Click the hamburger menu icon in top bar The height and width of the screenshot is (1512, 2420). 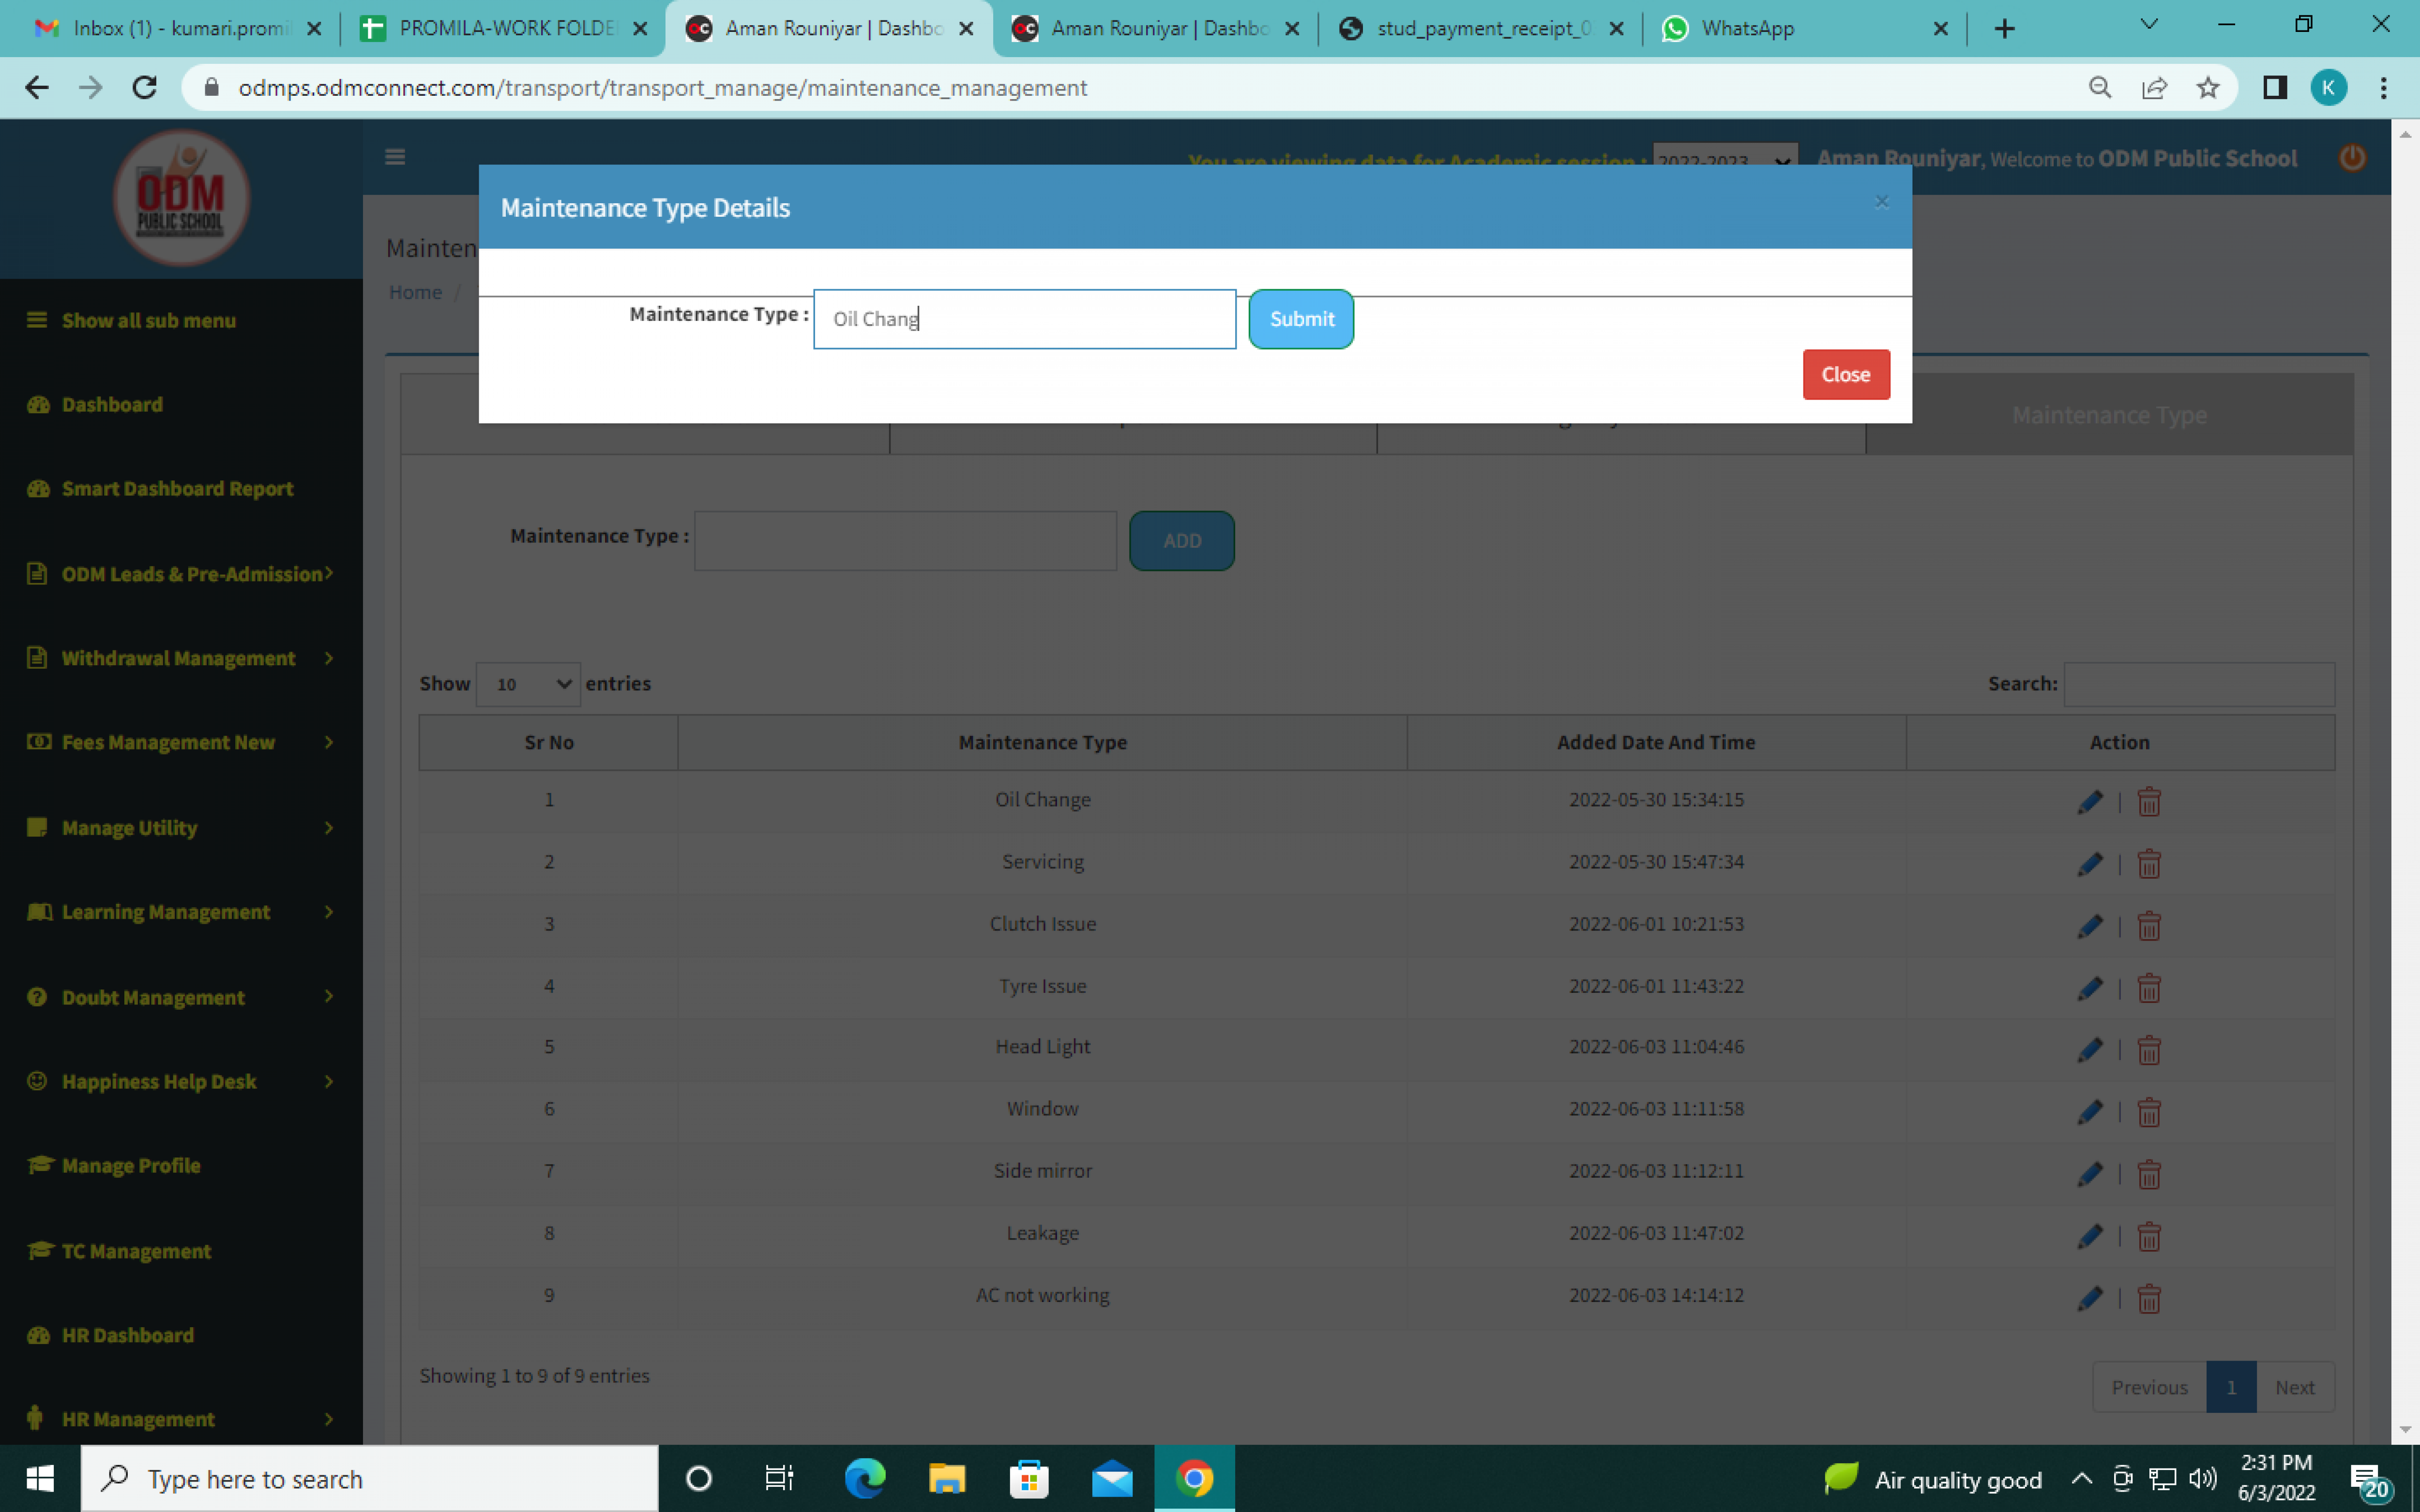click(x=395, y=157)
